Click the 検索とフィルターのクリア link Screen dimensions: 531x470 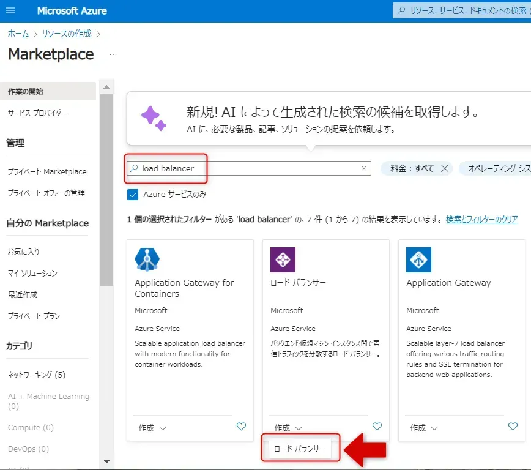pyautogui.click(x=481, y=219)
